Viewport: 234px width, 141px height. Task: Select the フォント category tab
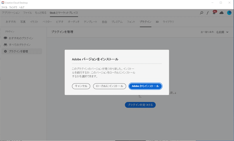pyautogui.click(x=131, y=22)
